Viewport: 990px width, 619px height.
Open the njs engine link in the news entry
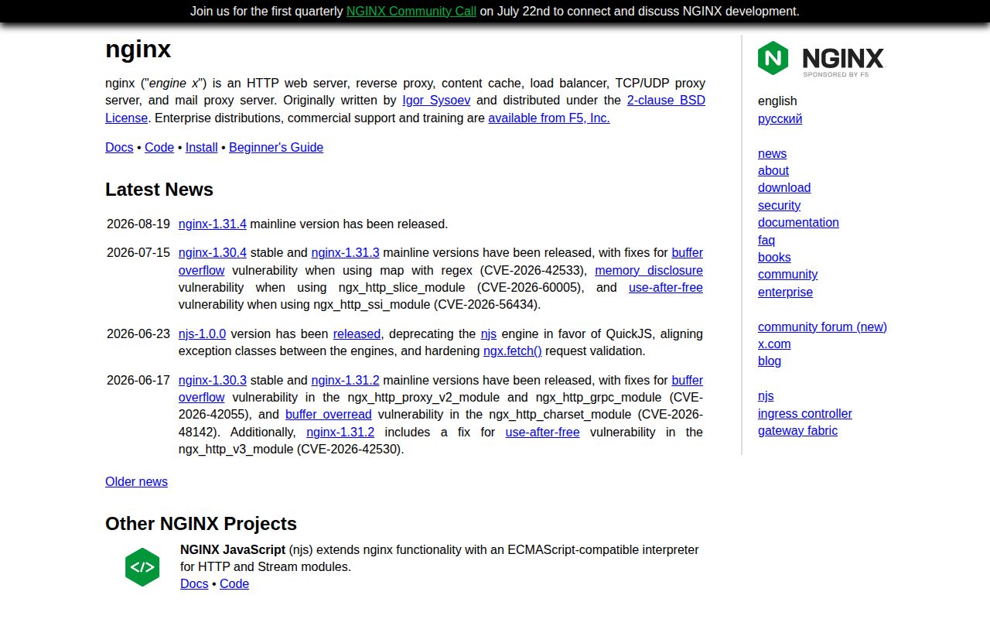click(x=489, y=334)
